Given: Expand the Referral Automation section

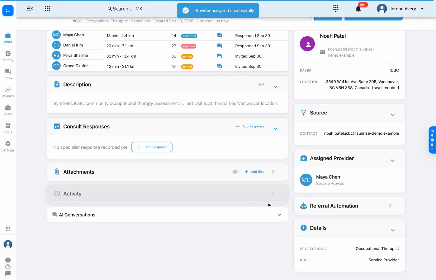Looking at the screenshot, I should click(x=390, y=206).
